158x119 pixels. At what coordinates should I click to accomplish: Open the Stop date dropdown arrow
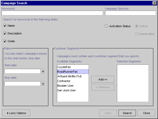43,84
